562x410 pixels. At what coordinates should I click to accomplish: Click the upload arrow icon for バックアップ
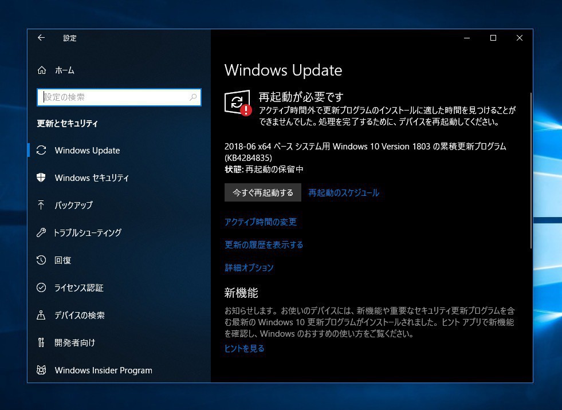coord(41,205)
